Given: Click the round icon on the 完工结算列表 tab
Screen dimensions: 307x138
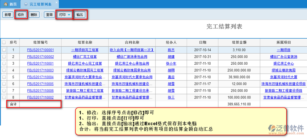Looking at the screenshot, I should tap(26, 4).
